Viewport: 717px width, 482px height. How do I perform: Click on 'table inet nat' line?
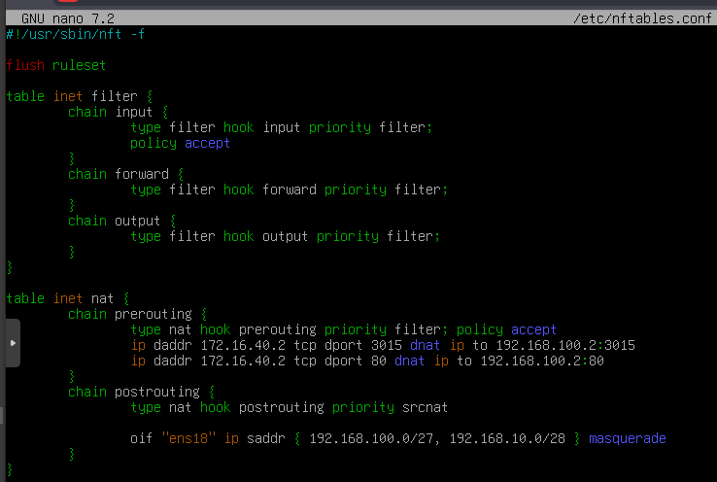pyautogui.click(x=67, y=298)
